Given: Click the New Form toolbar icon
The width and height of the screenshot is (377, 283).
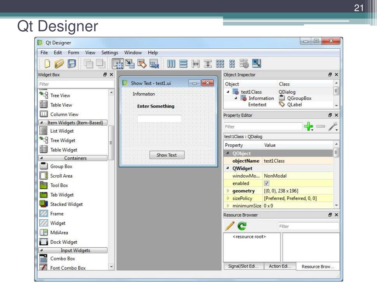Looking at the screenshot, I should point(47,64).
